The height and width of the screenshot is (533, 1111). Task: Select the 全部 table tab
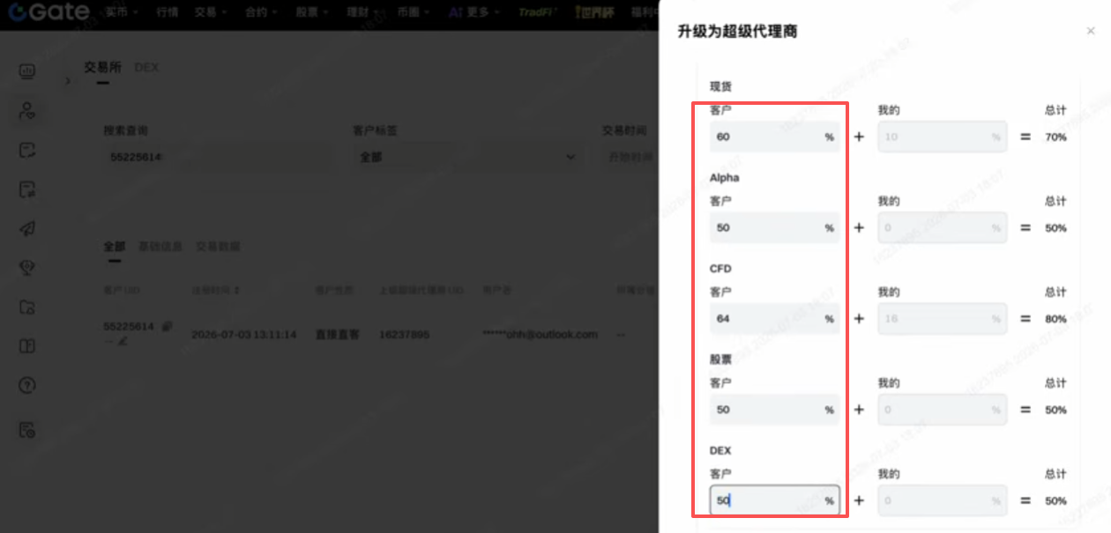(114, 246)
